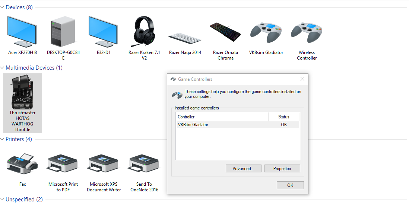Select the Razer Kraken 7.1 V2 headset icon
This screenshot has height=204, width=409.
(x=144, y=32)
